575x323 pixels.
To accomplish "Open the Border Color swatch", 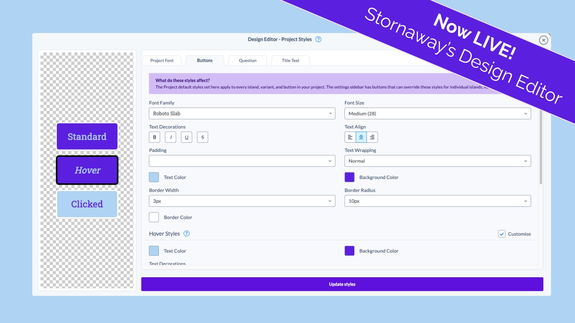I will pos(154,217).
